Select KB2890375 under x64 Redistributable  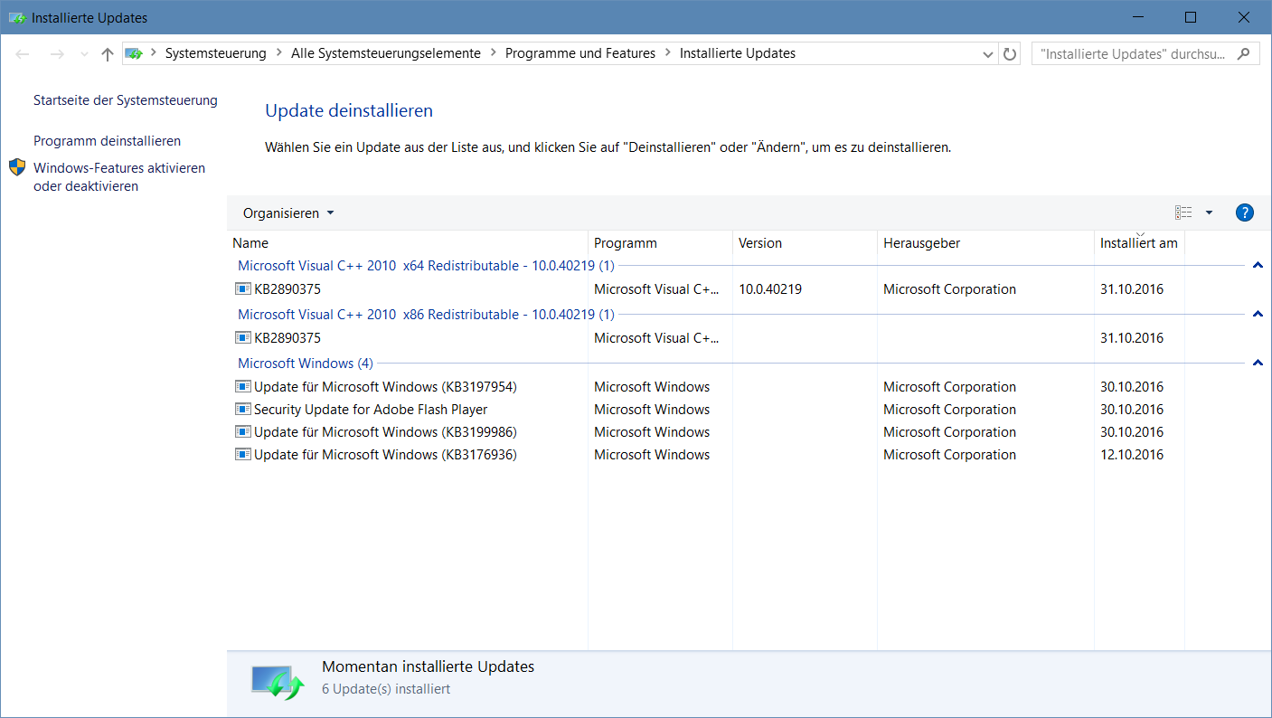pyautogui.click(x=287, y=289)
